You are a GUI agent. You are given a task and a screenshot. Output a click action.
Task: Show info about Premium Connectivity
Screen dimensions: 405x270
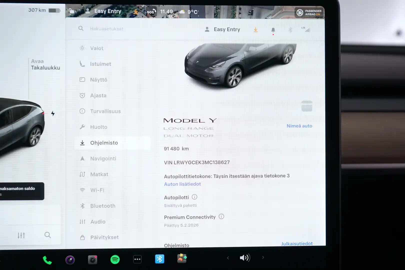(x=221, y=216)
